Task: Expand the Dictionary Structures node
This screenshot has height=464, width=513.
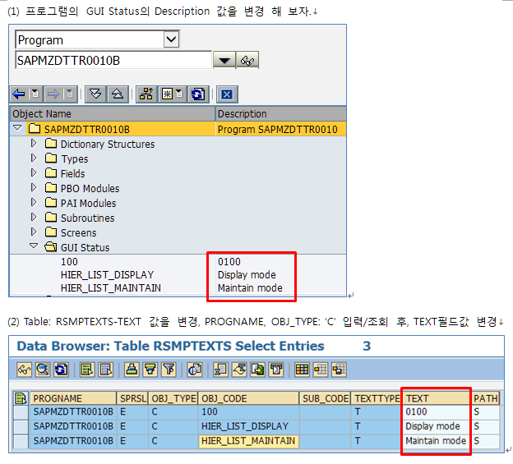Action: click(x=35, y=144)
